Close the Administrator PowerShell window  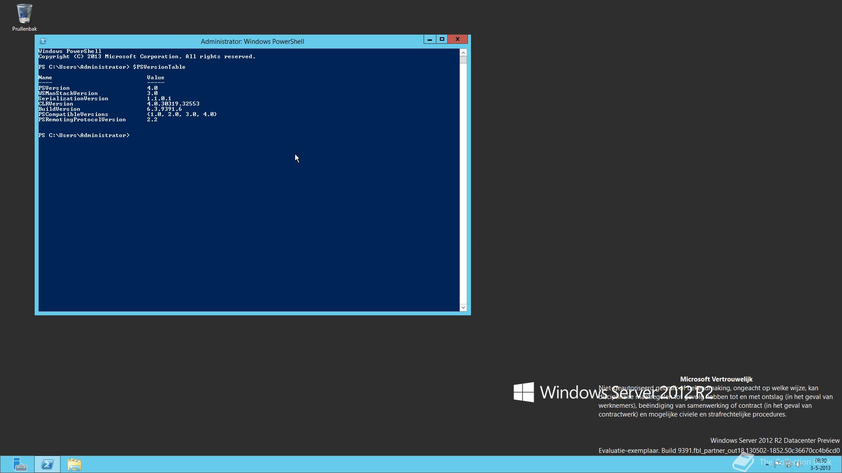[457, 39]
